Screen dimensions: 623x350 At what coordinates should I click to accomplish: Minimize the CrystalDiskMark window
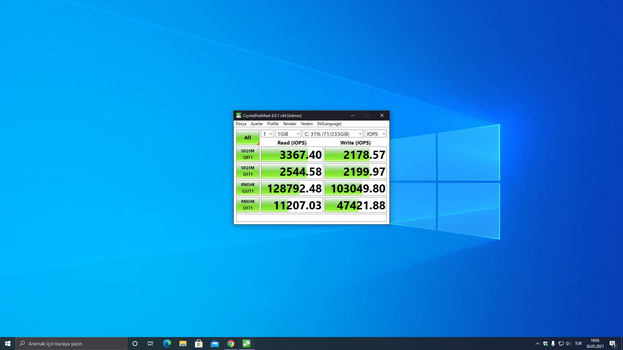point(352,115)
